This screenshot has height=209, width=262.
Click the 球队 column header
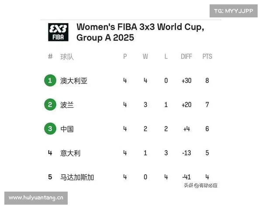pyautogui.click(x=67, y=57)
